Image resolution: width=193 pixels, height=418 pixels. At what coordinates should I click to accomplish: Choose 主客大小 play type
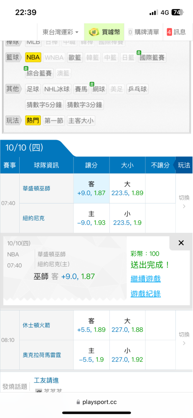(81, 121)
